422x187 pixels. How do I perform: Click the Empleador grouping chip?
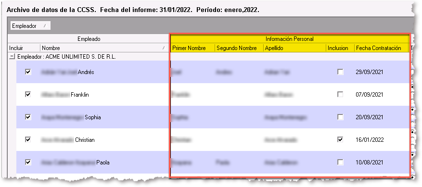[x=30, y=26]
